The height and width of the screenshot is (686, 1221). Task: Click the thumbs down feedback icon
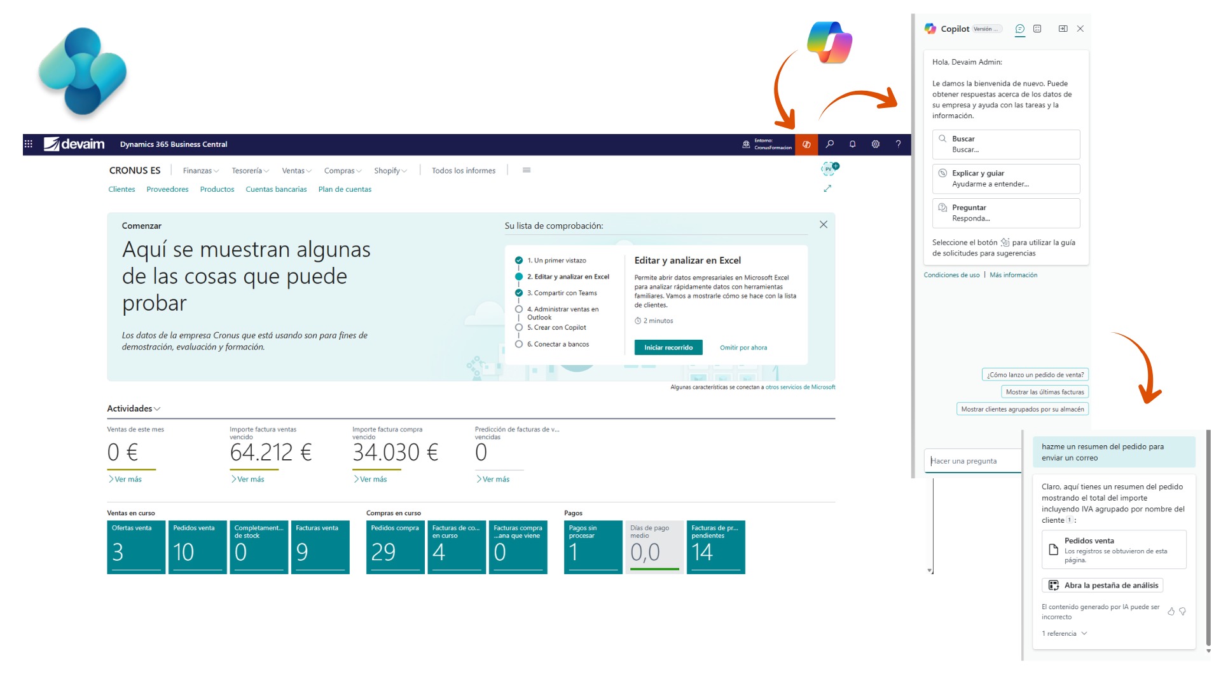tap(1183, 612)
